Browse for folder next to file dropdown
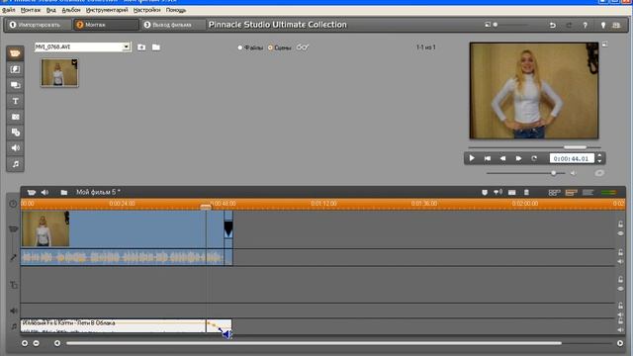The height and width of the screenshot is (356, 633). click(156, 47)
